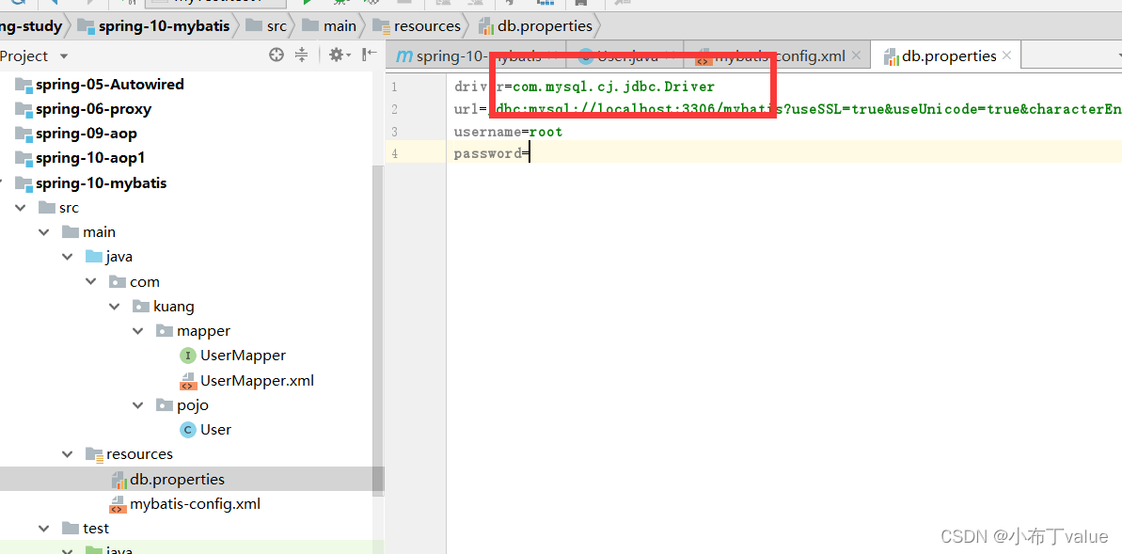Open the Project view dropdown

click(64, 55)
